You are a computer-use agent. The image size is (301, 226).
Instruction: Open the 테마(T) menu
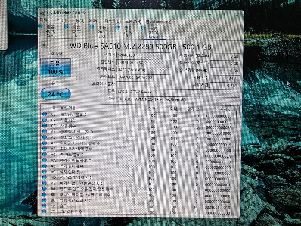[94, 21]
